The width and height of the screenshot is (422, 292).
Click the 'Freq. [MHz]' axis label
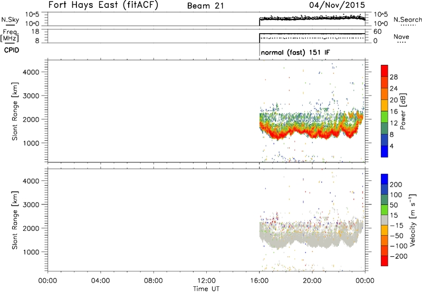coord(10,36)
